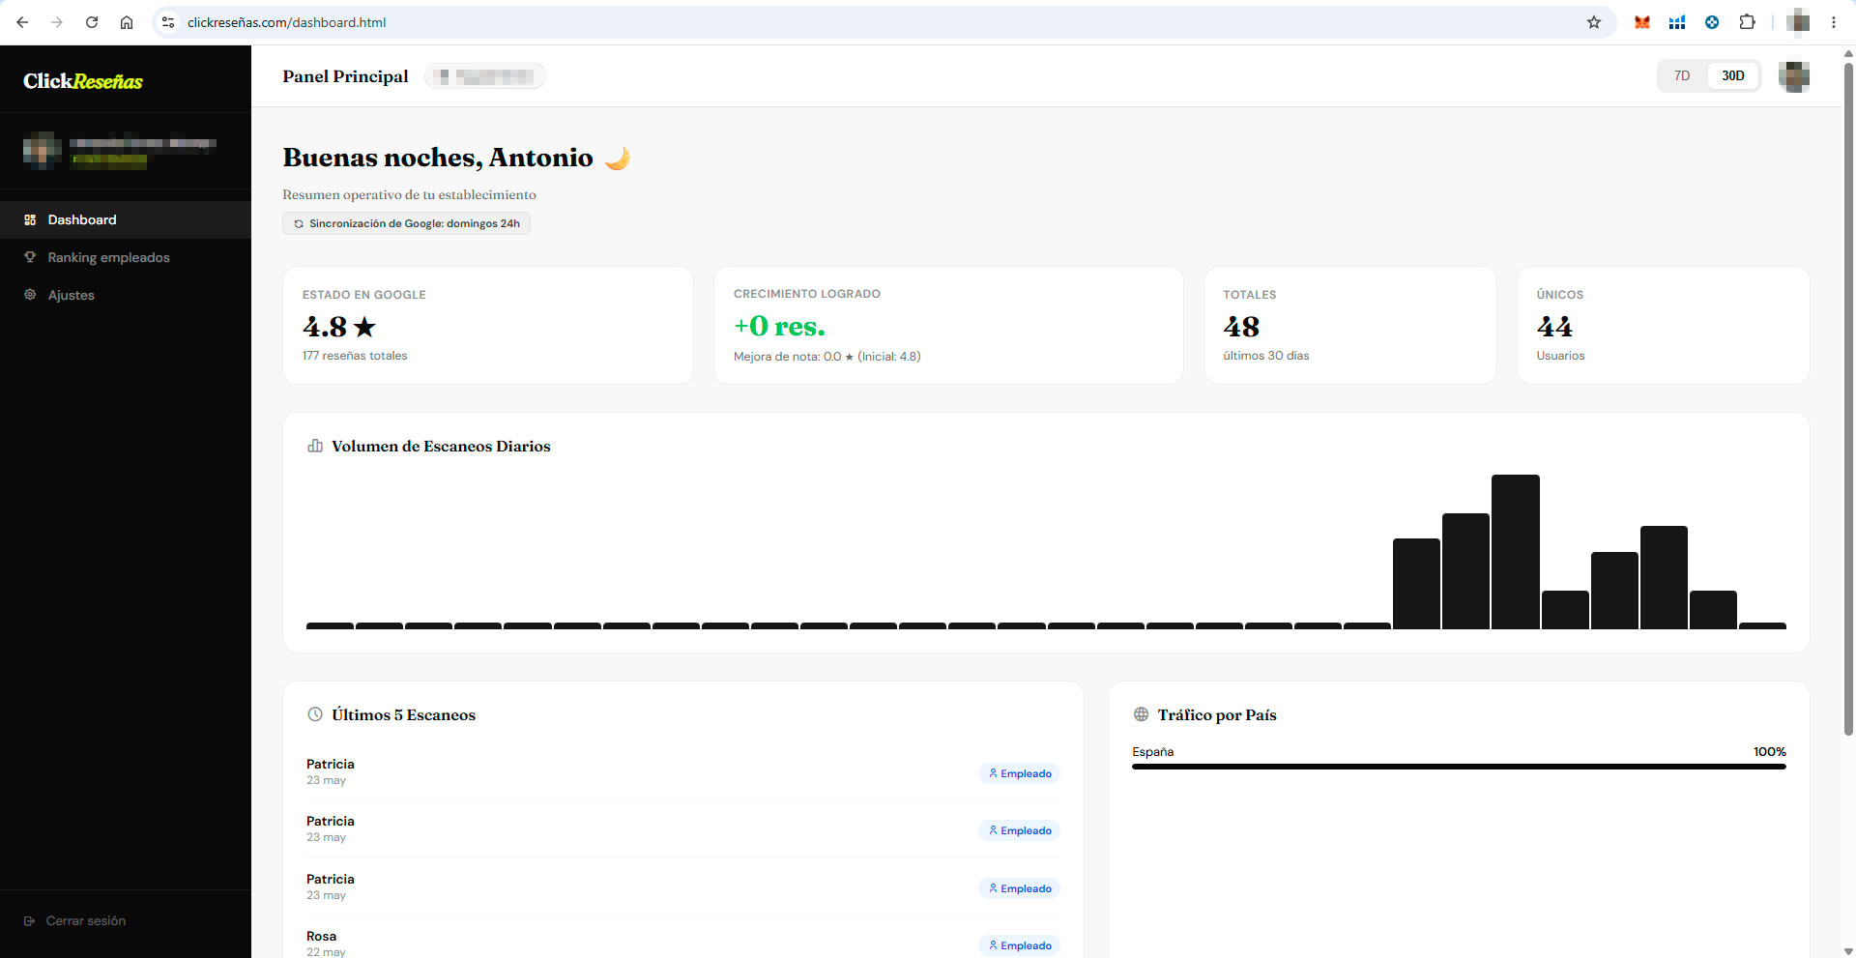This screenshot has height=958, width=1856.
Task: Switch the range to 30D
Action: coord(1732,75)
